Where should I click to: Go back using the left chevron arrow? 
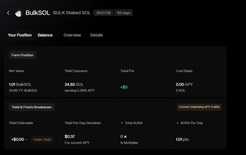pyautogui.click(x=8, y=13)
